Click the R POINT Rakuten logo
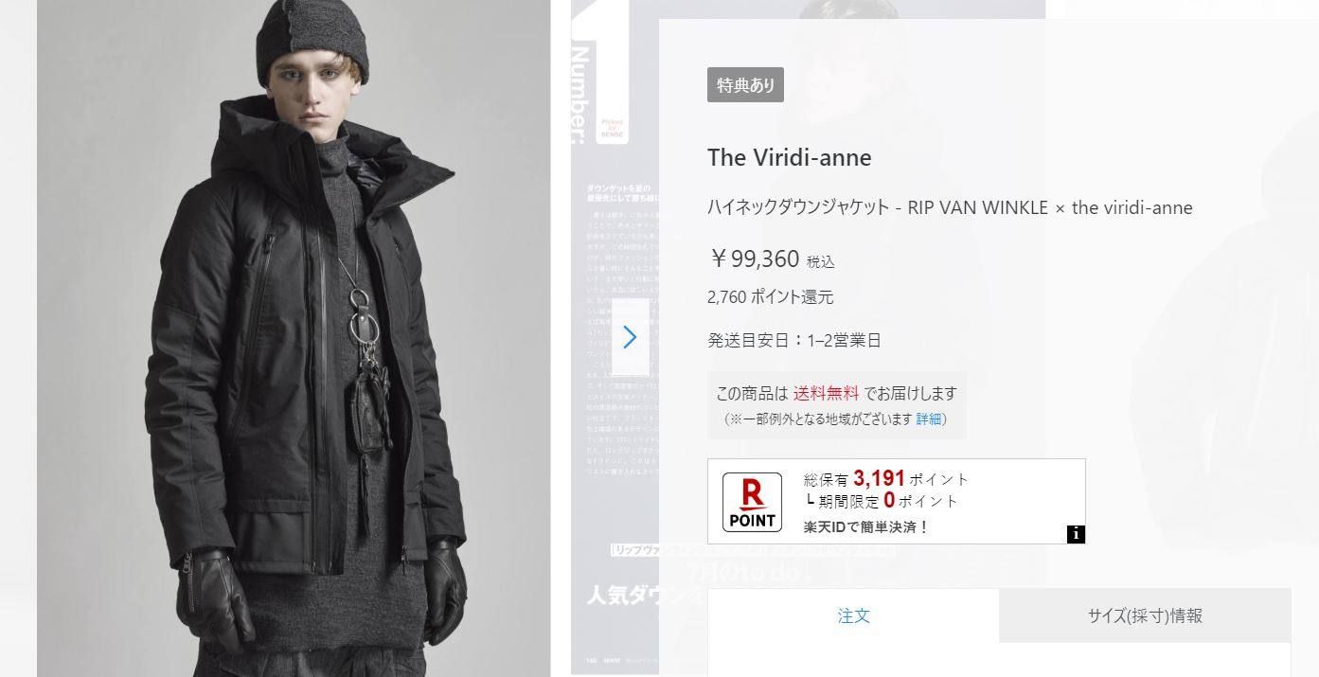 (x=753, y=501)
